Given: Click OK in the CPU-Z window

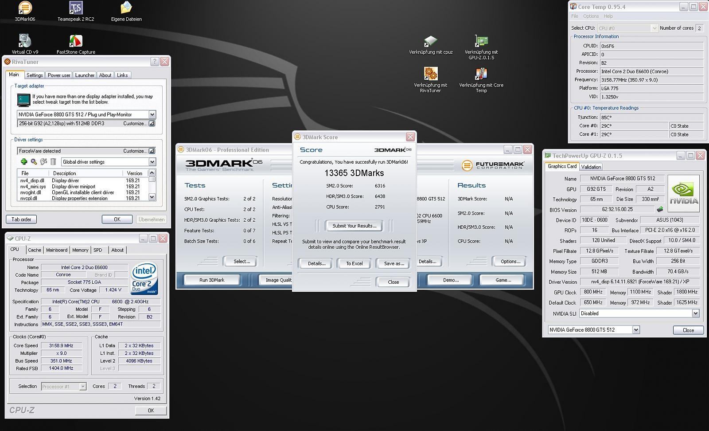Looking at the screenshot, I should (151, 411).
